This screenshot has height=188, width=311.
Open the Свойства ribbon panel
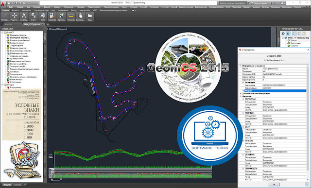tap(52, 17)
